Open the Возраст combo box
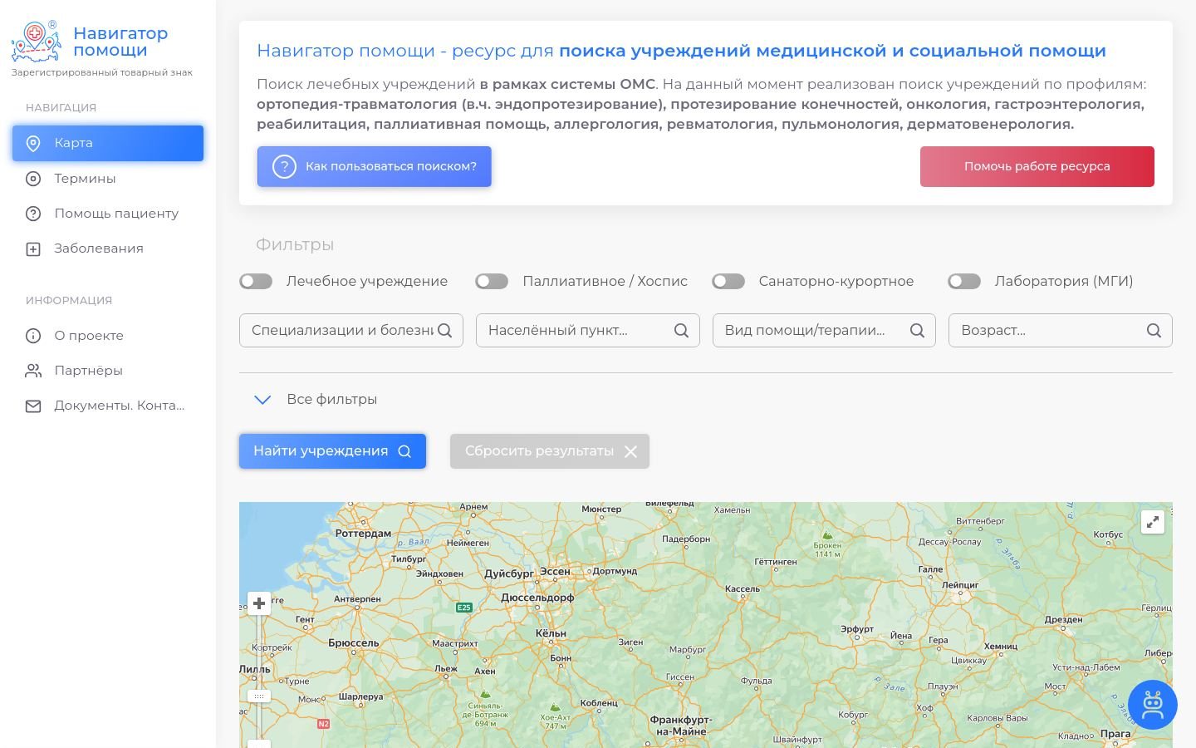The height and width of the screenshot is (748, 1196). coord(1061,330)
